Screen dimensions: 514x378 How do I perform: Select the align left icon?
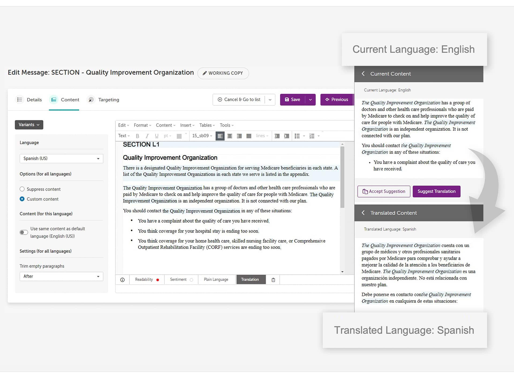(x=220, y=136)
